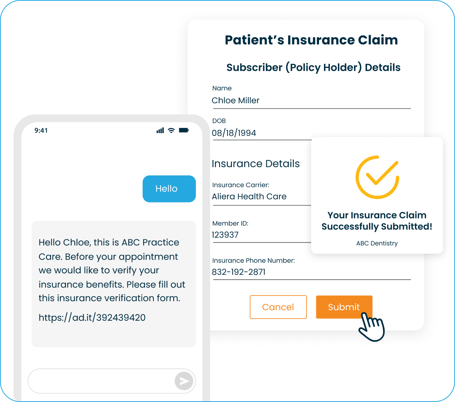
Task: Click the cellular signal bars icon
Action: point(159,130)
